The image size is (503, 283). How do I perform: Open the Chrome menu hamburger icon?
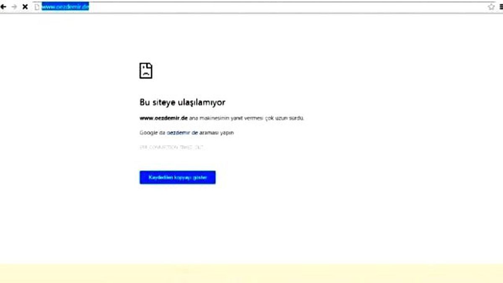[x=501, y=7]
